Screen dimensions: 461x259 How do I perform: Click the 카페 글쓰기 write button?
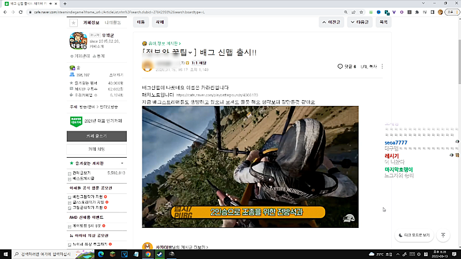click(x=97, y=136)
